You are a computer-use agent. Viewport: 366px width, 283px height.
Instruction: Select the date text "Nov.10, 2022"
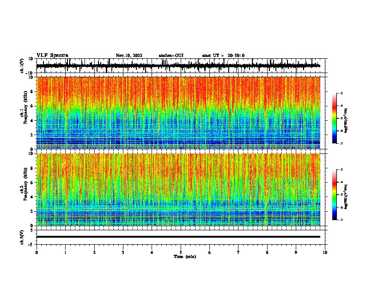[x=129, y=55]
